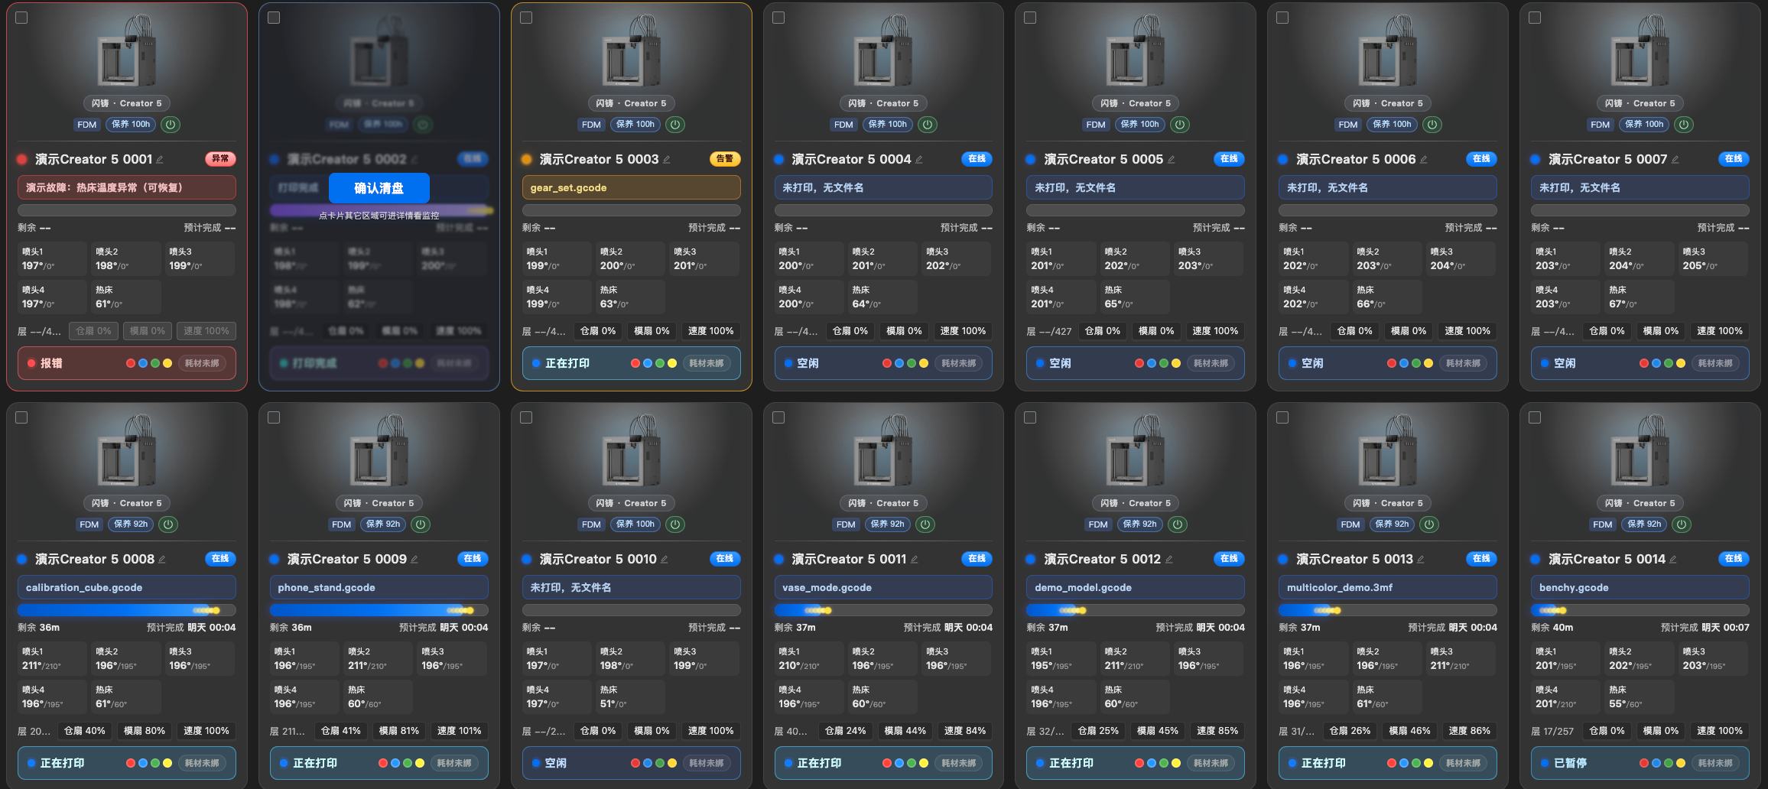Image resolution: width=1768 pixels, height=789 pixels.
Task: Edit name pencil icon for 演示Creator 5 0001
Action: (x=160, y=160)
